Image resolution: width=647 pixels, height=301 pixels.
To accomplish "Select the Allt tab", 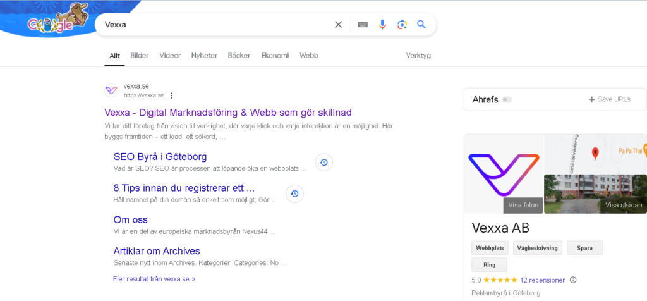I will (115, 56).
